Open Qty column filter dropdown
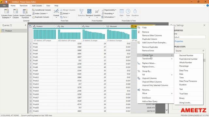The image size is (209, 117). tap(80, 26)
